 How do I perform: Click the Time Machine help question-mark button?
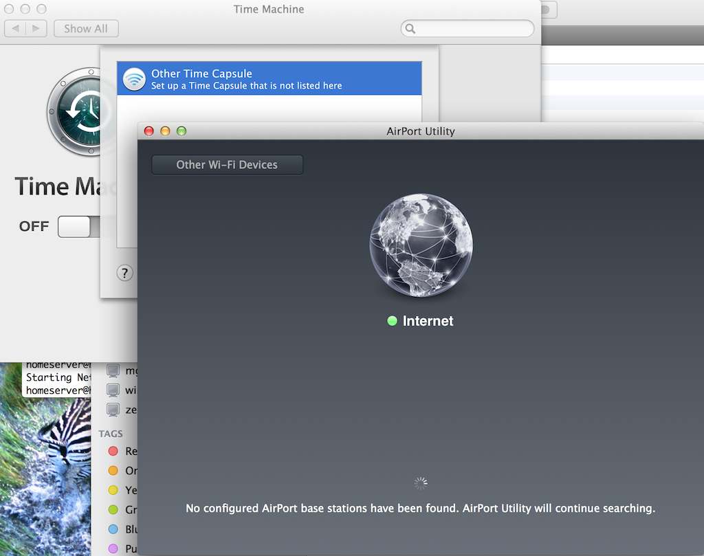125,273
